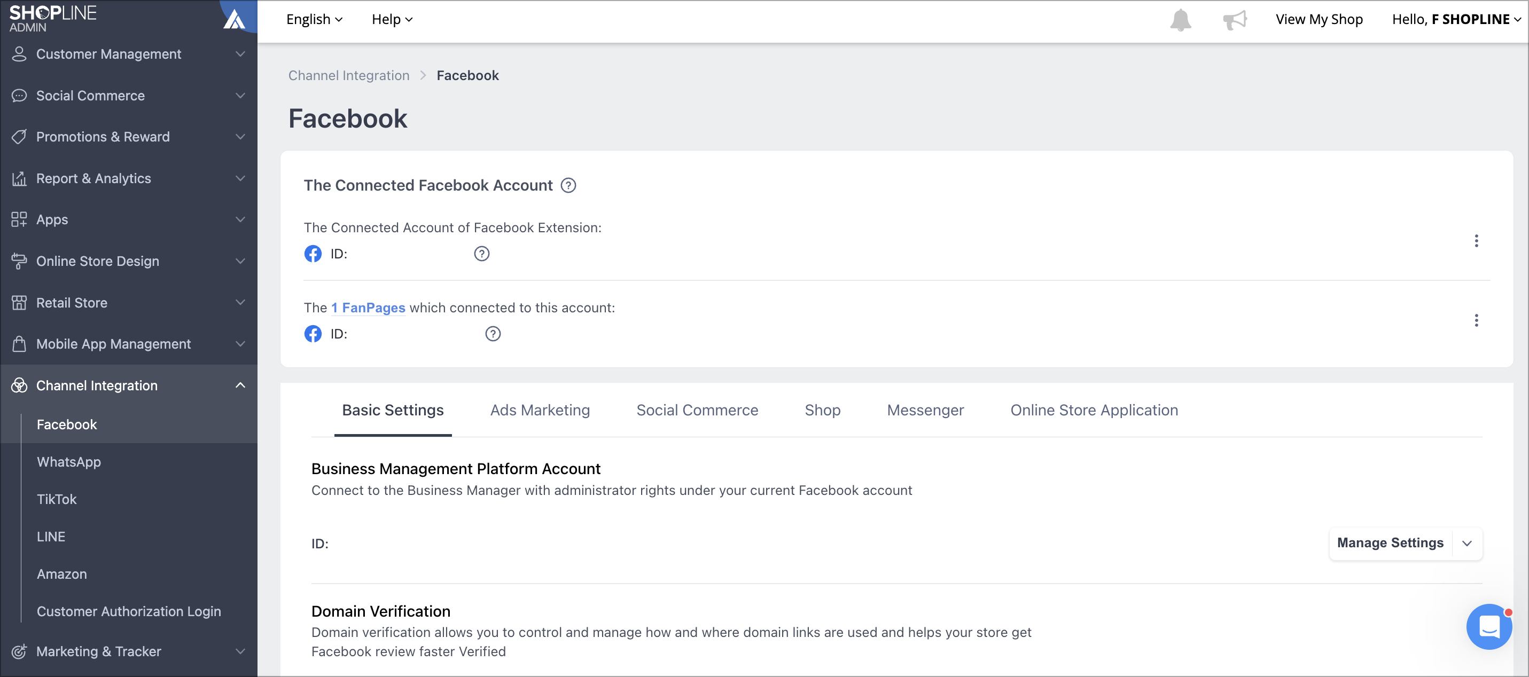The image size is (1529, 677).
Task: Open the notification bell icon
Action: click(1180, 20)
